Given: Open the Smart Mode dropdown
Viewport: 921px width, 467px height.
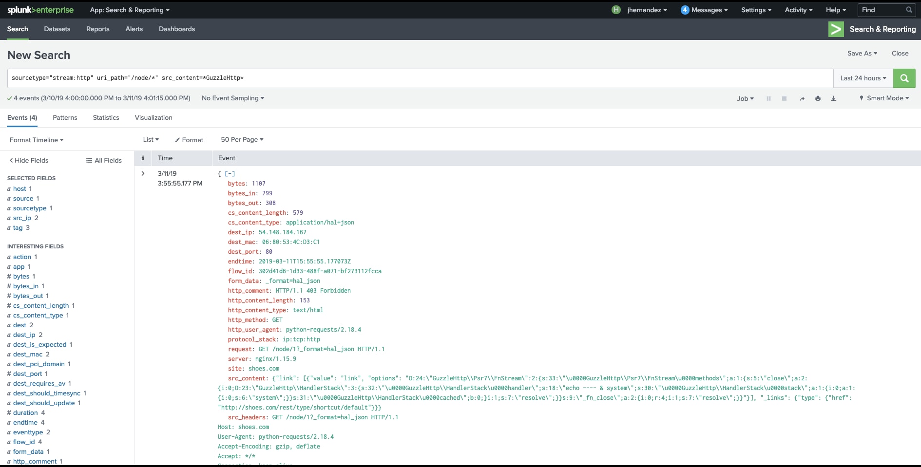Looking at the screenshot, I should coord(884,98).
